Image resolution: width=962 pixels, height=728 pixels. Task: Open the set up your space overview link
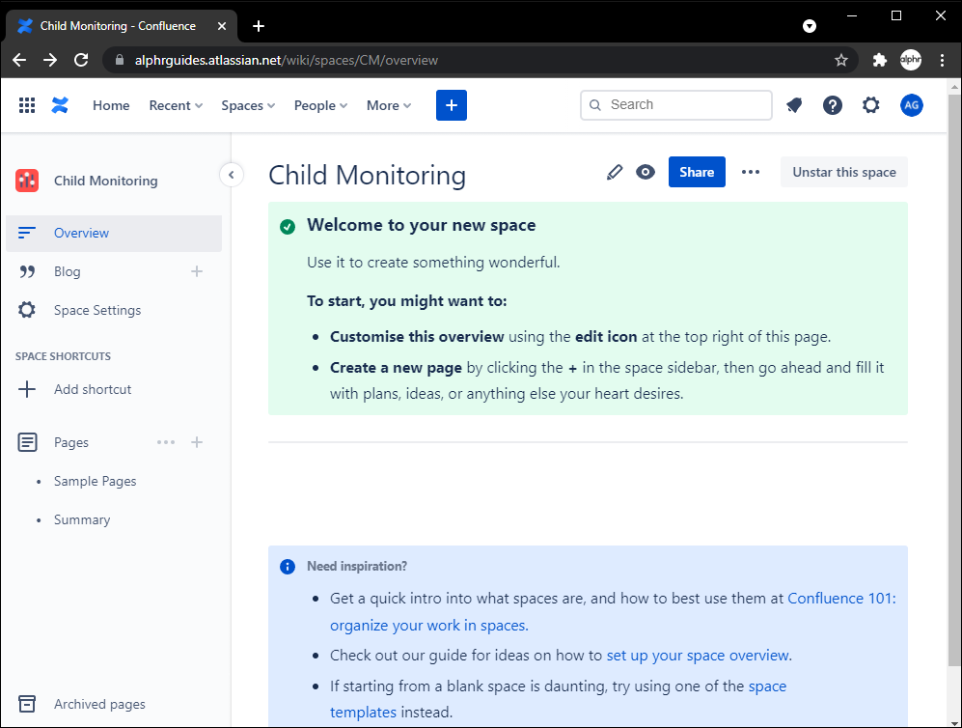coord(698,656)
